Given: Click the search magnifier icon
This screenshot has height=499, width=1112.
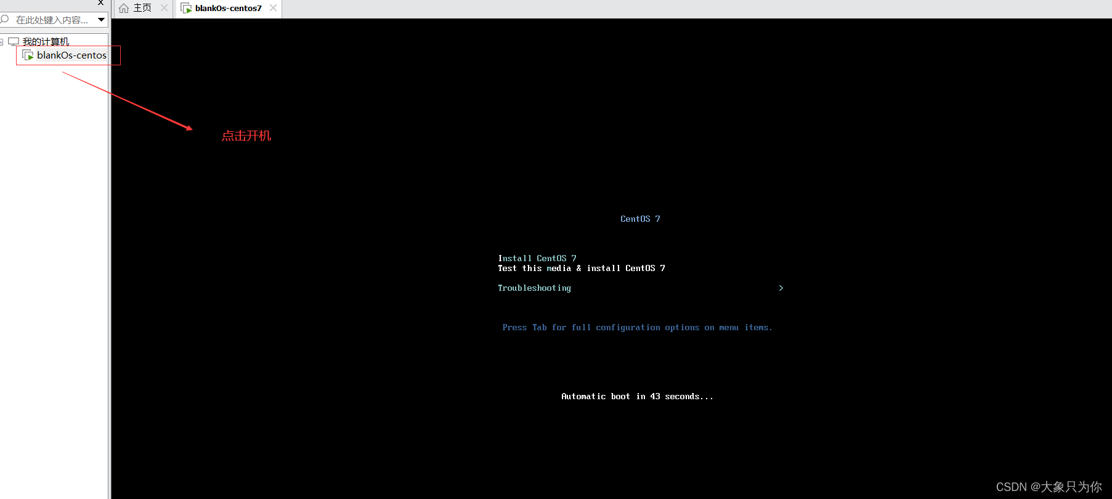Looking at the screenshot, I should 5,20.
